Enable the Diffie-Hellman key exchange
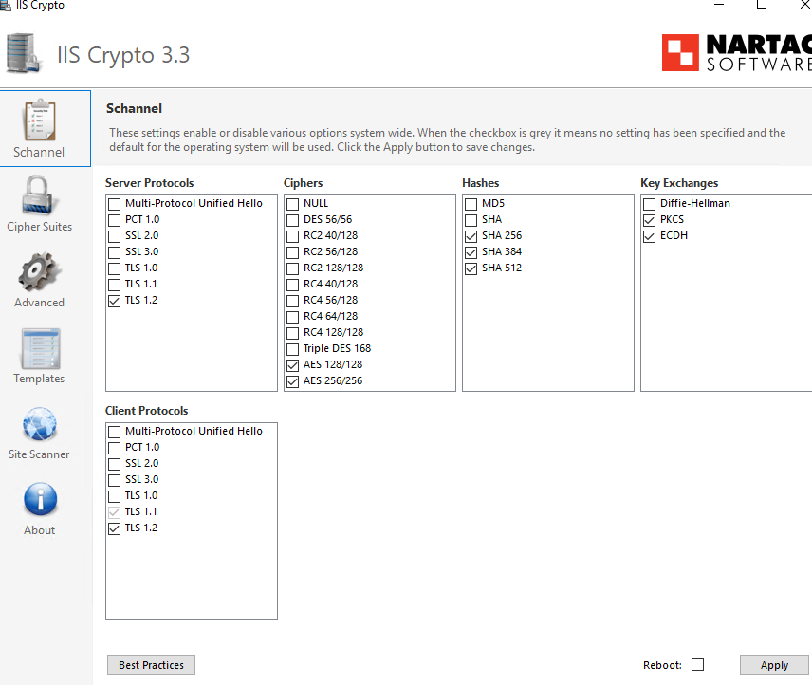 point(649,204)
